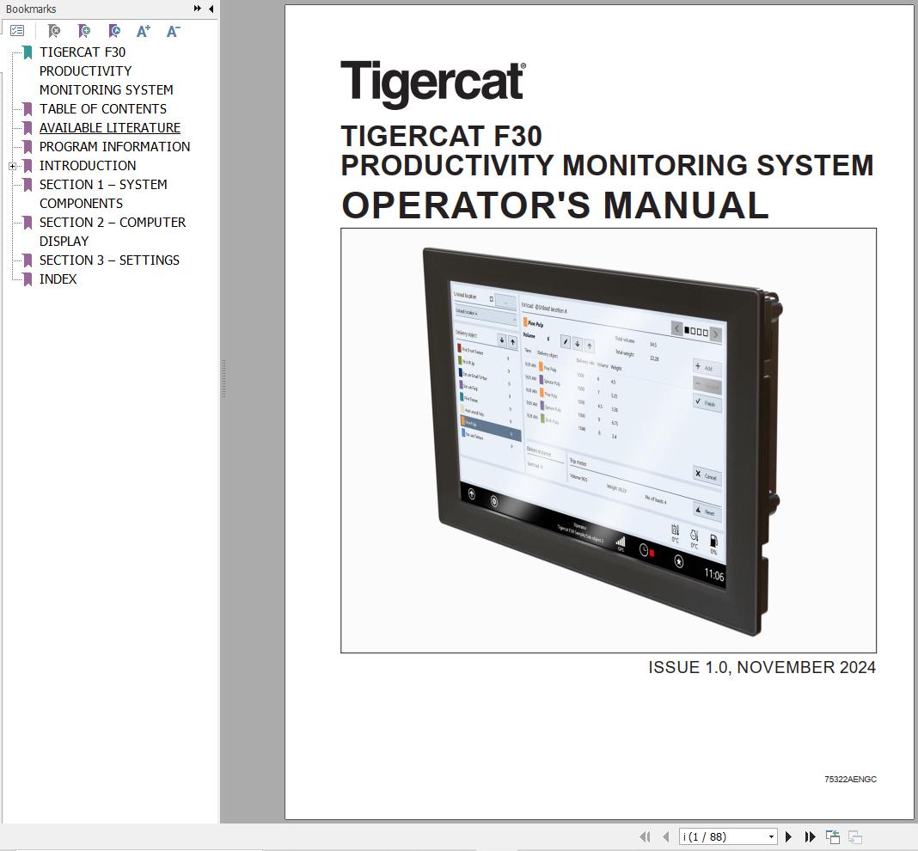Jump to the first page using double-arrow icon
Screen dimensions: 918x851
(645, 836)
